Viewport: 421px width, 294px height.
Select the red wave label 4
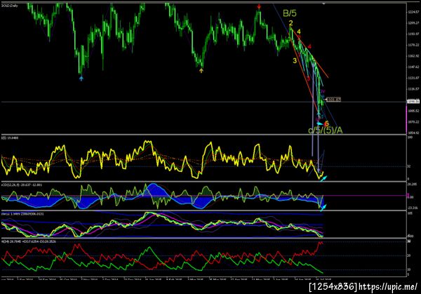point(309,46)
